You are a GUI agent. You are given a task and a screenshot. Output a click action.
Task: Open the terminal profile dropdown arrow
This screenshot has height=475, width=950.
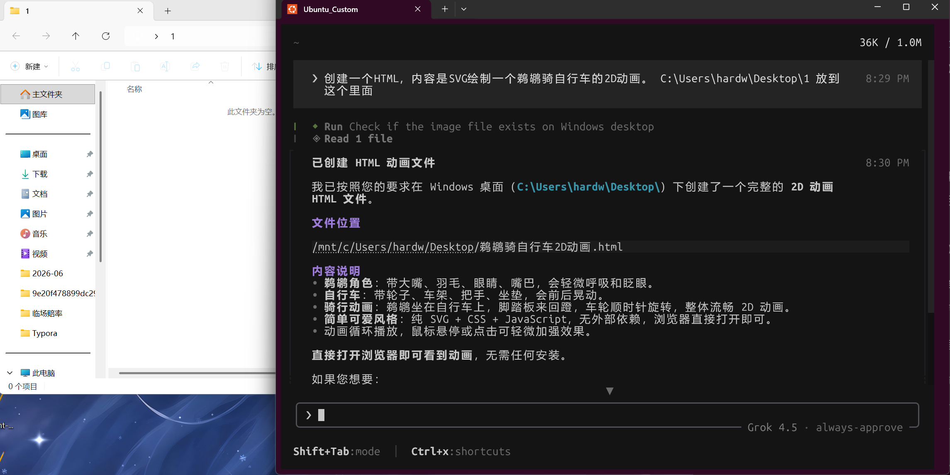(464, 9)
